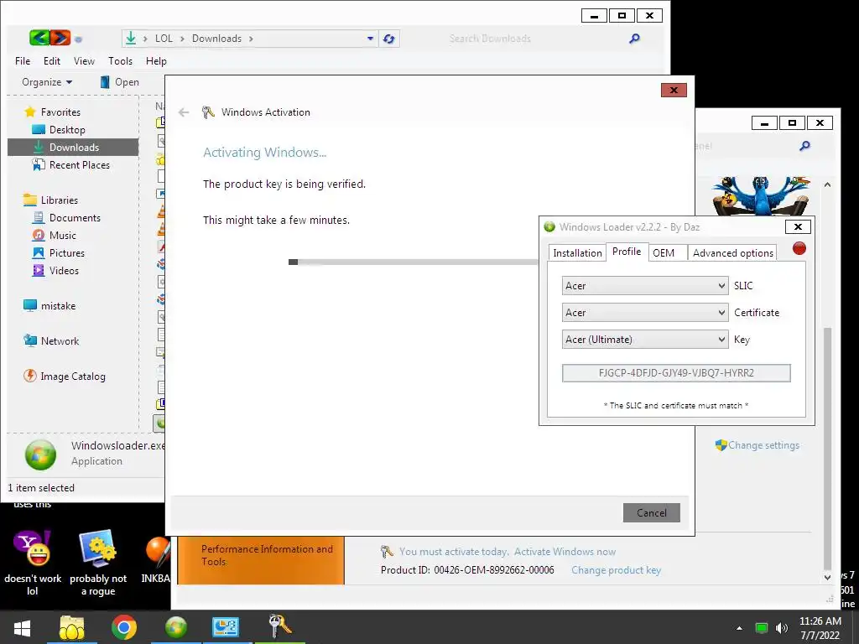859x644 pixels.
Task: Click the activation progress bar
Action: [414, 262]
